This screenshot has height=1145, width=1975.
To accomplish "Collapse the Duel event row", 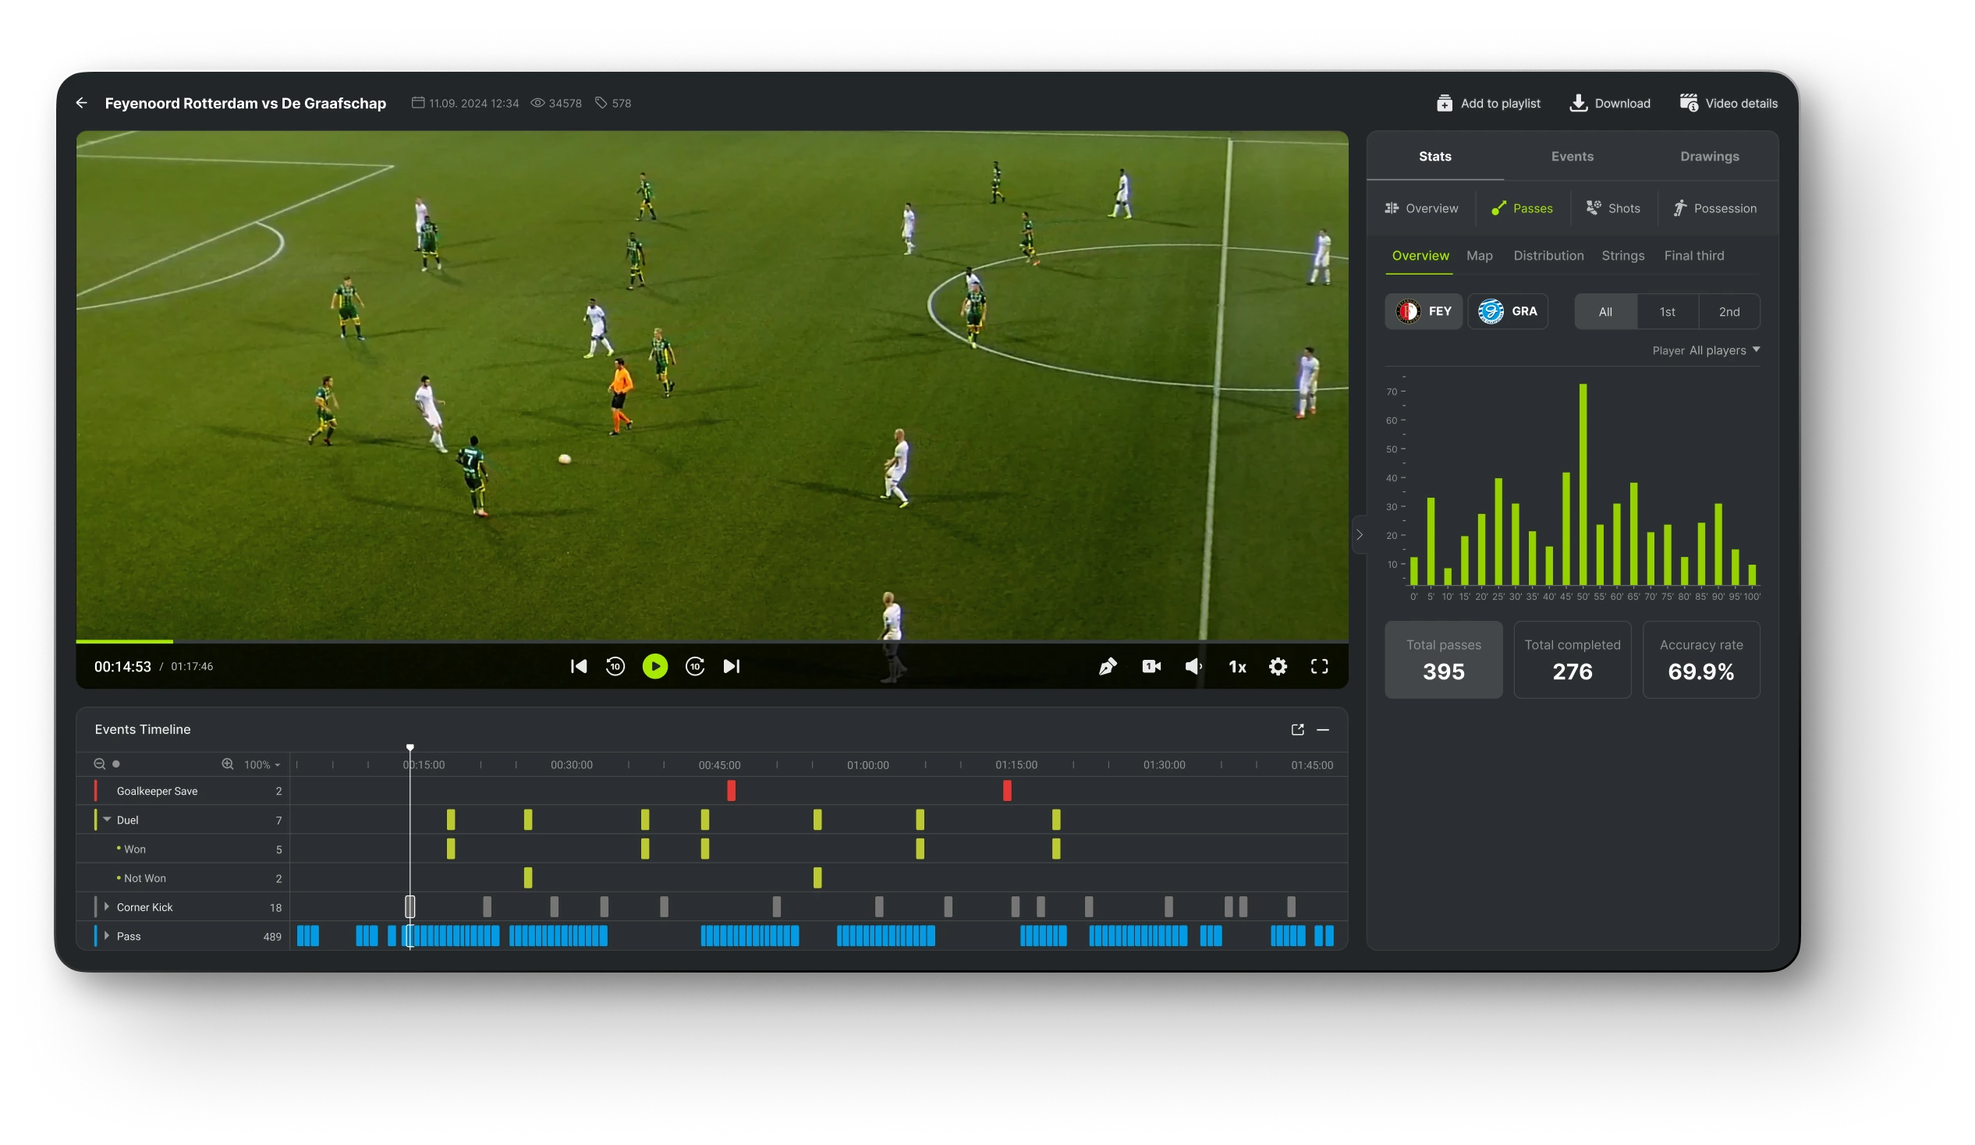I will point(108,820).
